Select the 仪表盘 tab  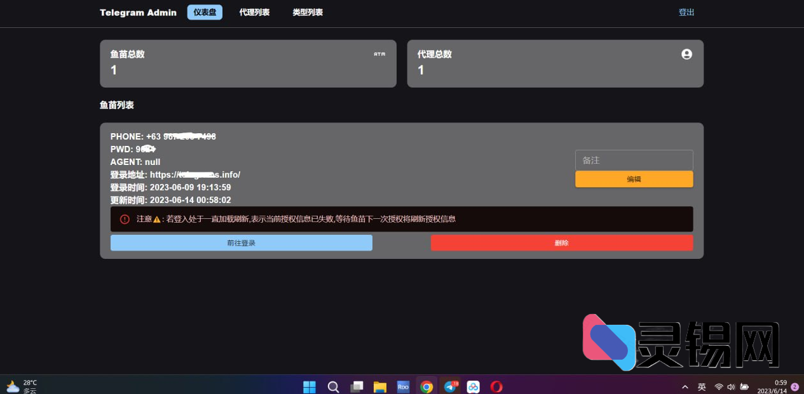pyautogui.click(x=204, y=12)
